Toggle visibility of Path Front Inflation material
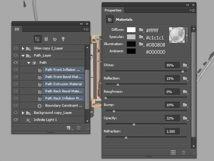 coord(16,69)
